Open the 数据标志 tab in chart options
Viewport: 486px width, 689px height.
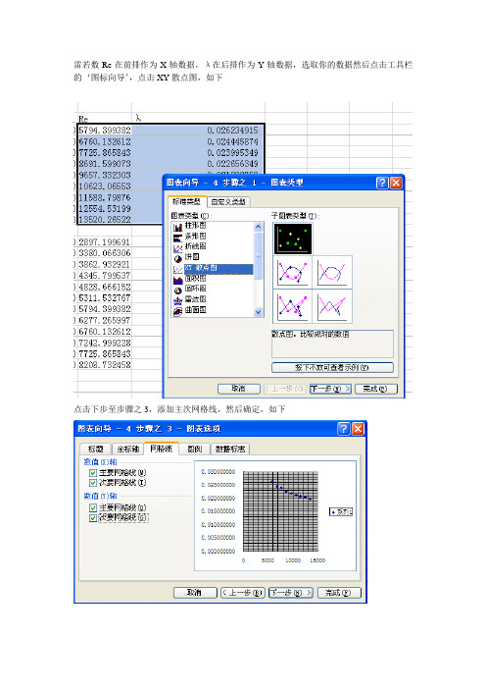pos(230,449)
